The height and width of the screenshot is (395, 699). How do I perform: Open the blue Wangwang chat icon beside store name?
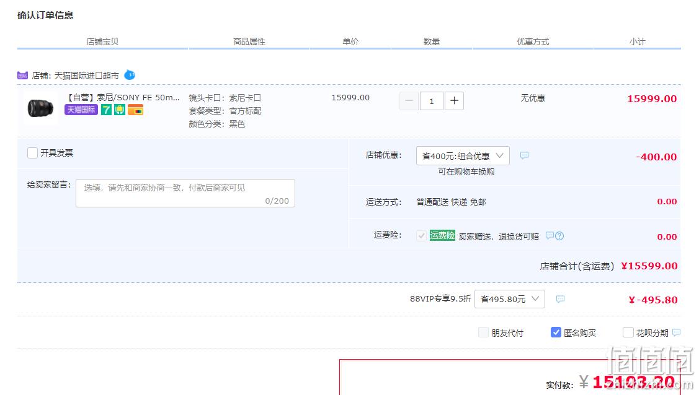[x=129, y=75]
